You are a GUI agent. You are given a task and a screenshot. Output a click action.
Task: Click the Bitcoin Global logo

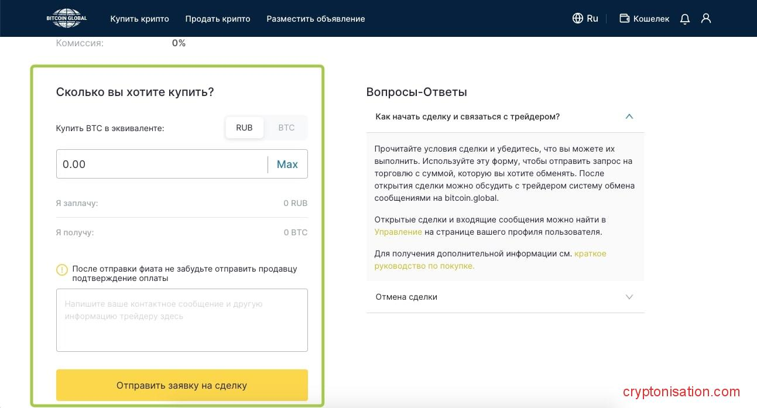[x=67, y=18]
